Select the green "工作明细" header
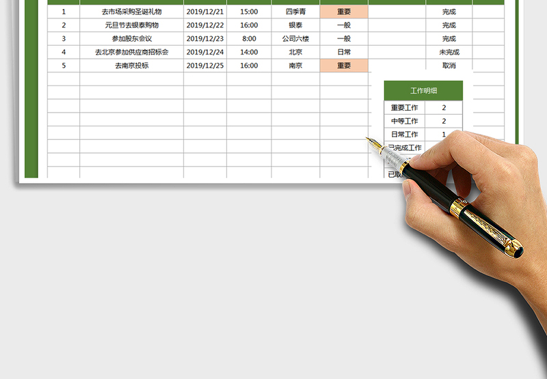547x379 pixels. (423, 90)
